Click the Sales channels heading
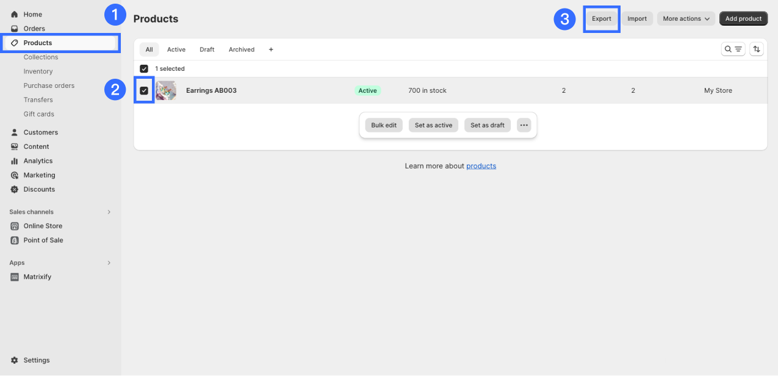The height and width of the screenshot is (376, 778). pyautogui.click(x=31, y=212)
